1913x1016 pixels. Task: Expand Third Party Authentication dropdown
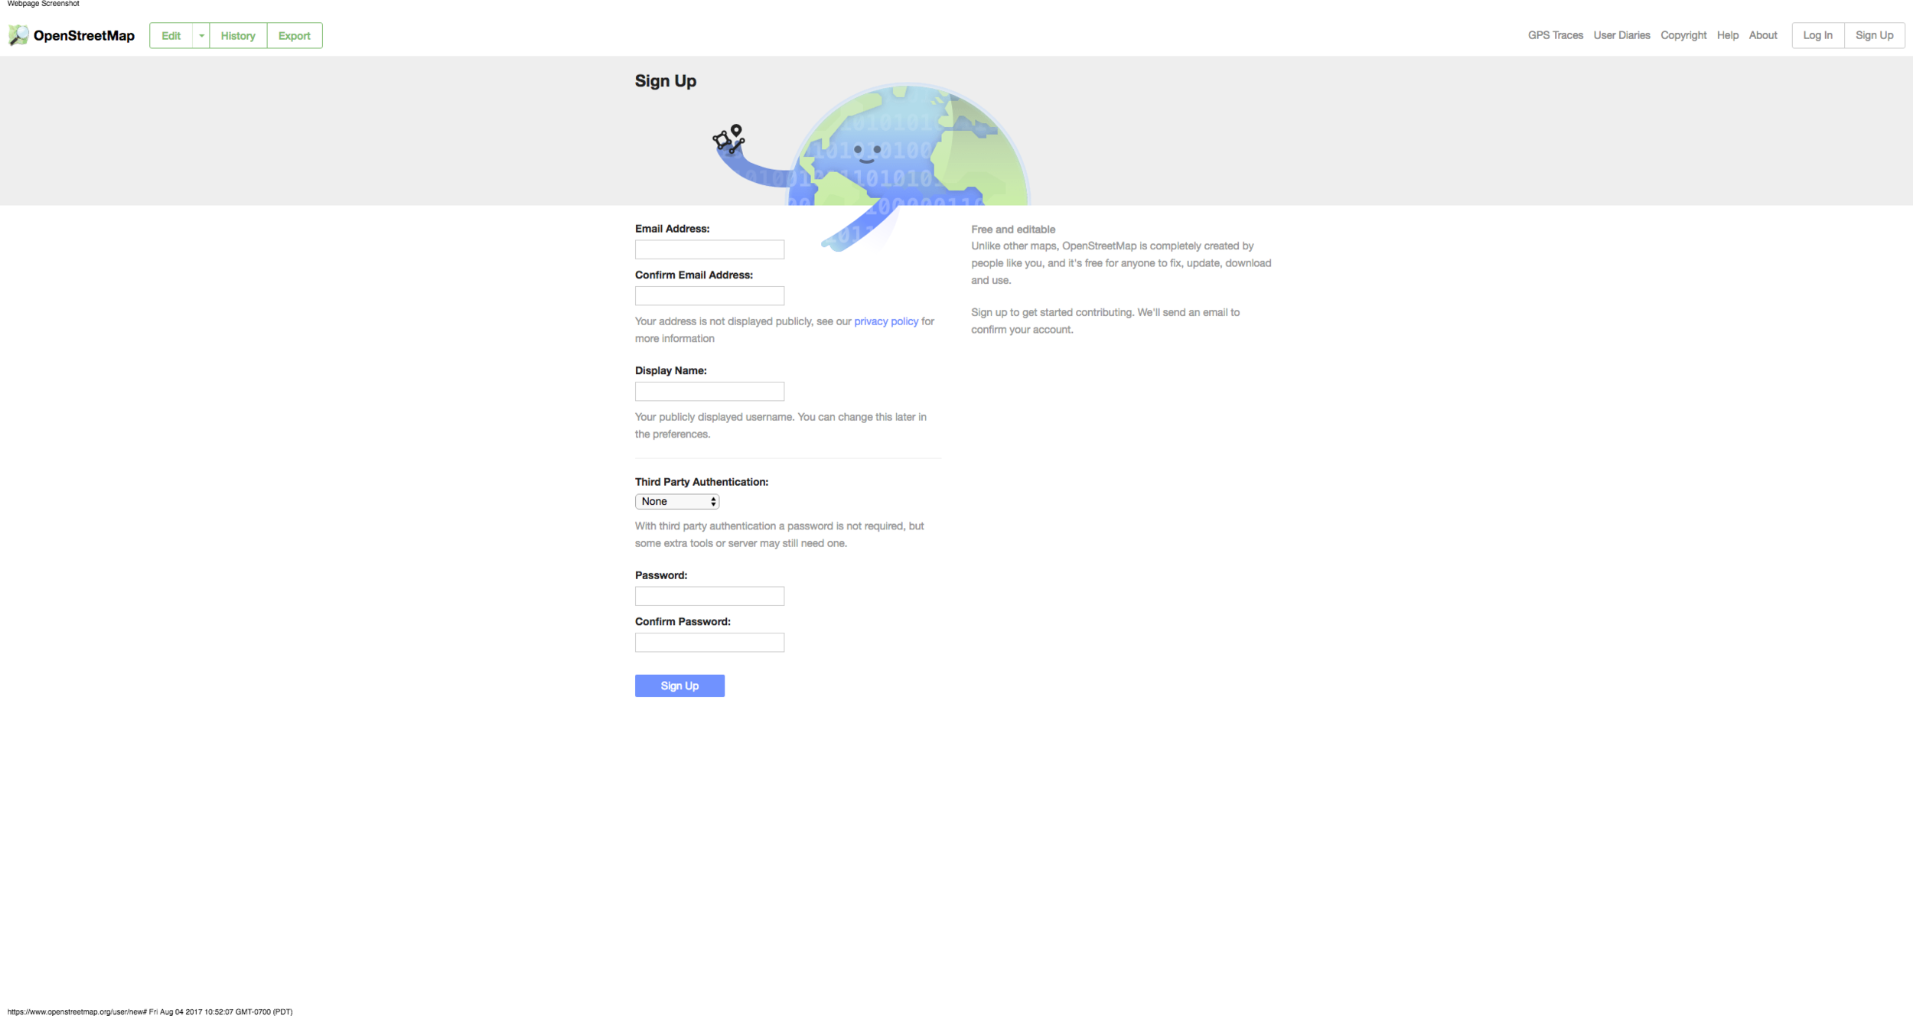(x=677, y=502)
